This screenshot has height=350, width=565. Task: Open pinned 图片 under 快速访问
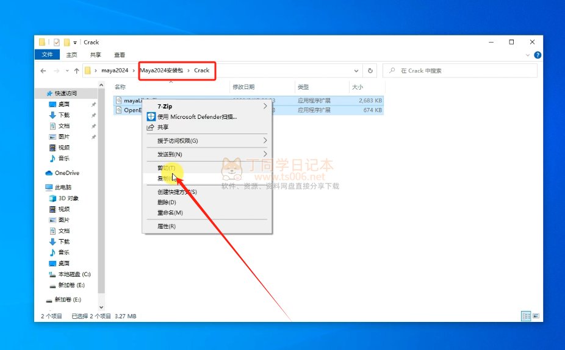64,137
